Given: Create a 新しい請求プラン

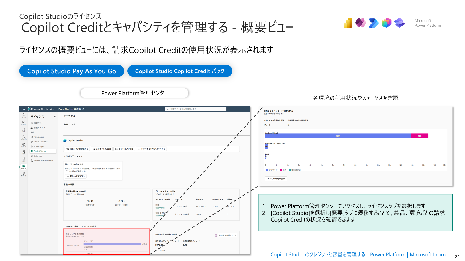Looking at the screenshot, I should click(76, 176).
